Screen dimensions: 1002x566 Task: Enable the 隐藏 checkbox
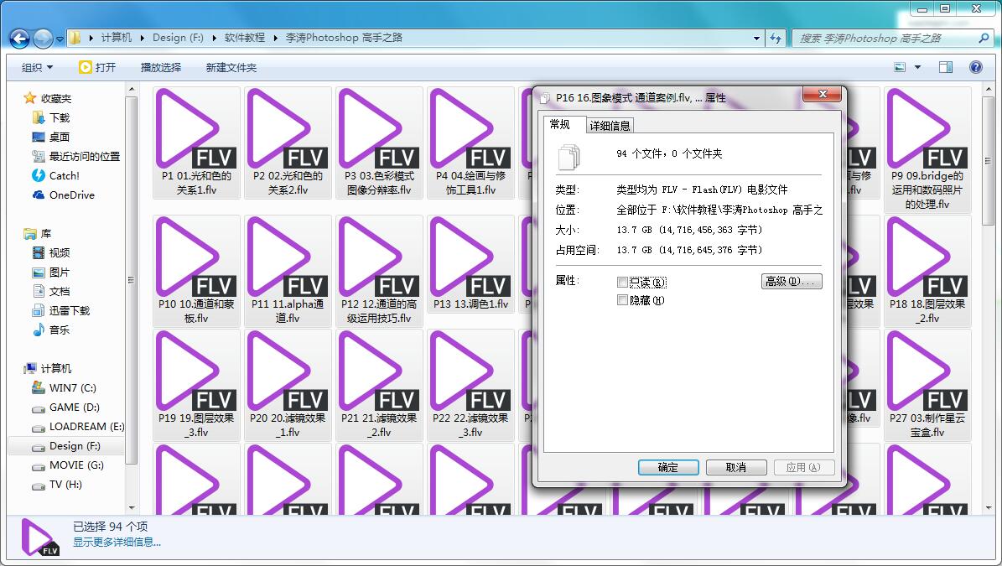(621, 299)
